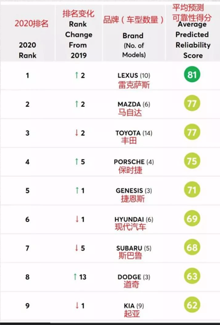220x325 pixels.
Task: Click Dodge's 63 score badge
Action: pos(192,276)
